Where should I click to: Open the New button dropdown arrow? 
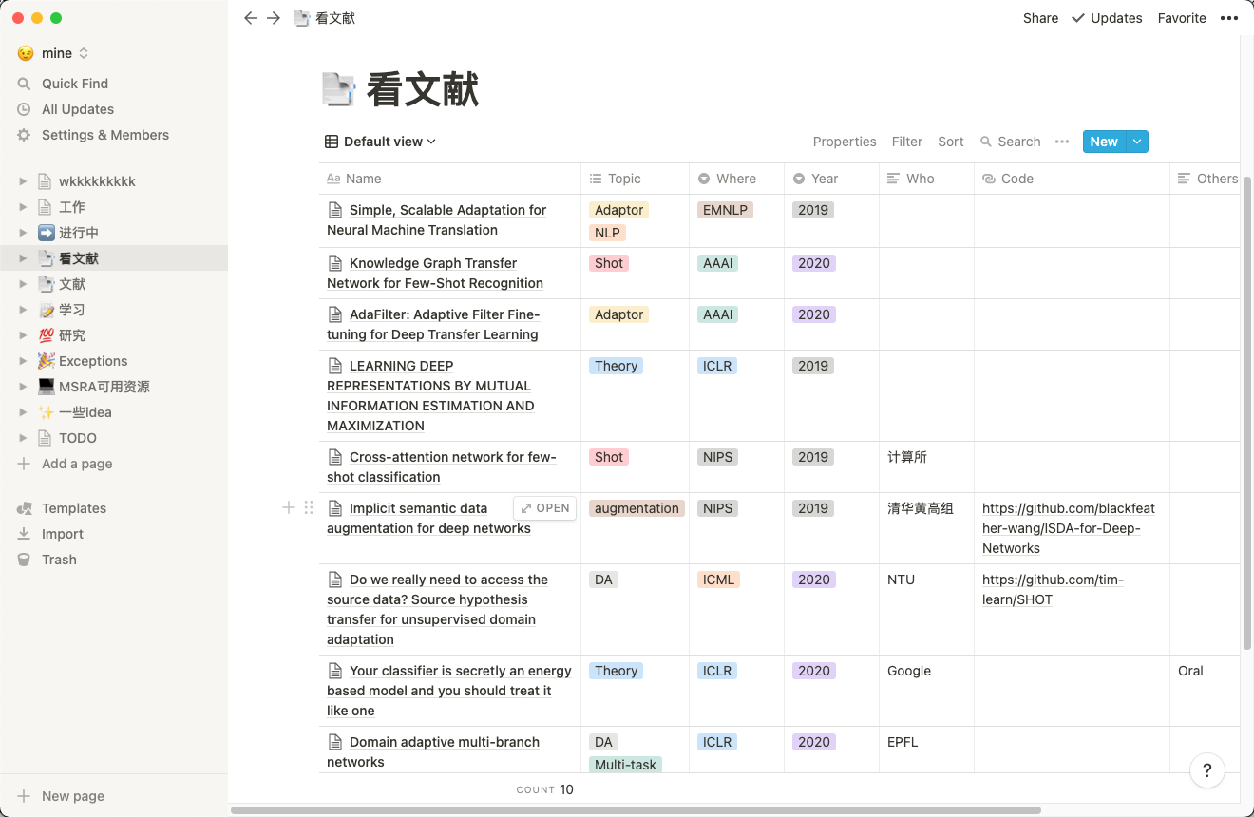click(x=1137, y=142)
